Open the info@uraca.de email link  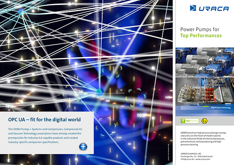click(187, 159)
